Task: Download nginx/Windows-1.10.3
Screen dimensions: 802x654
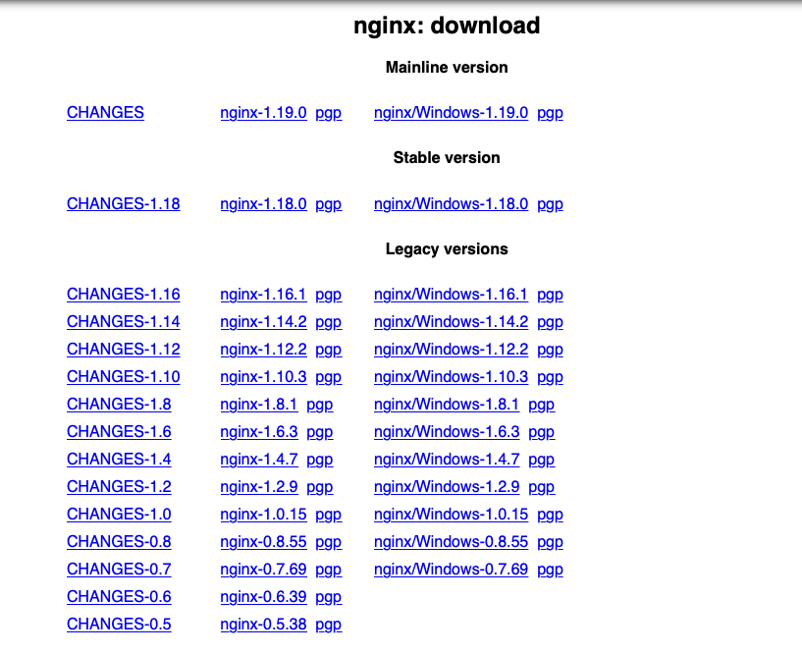Action: [x=451, y=377]
